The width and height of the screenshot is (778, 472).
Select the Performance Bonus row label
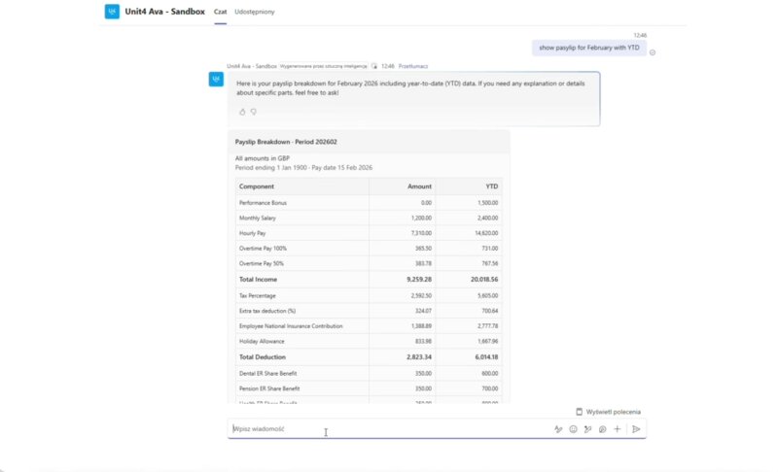pos(263,203)
